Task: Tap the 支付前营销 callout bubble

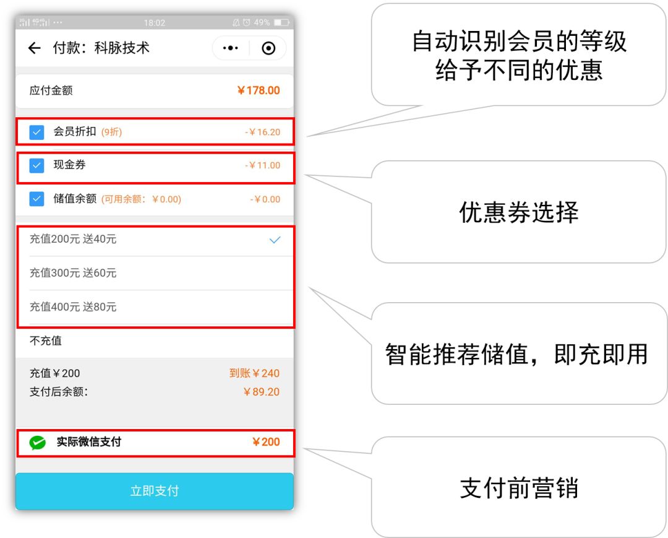Action: [520, 488]
